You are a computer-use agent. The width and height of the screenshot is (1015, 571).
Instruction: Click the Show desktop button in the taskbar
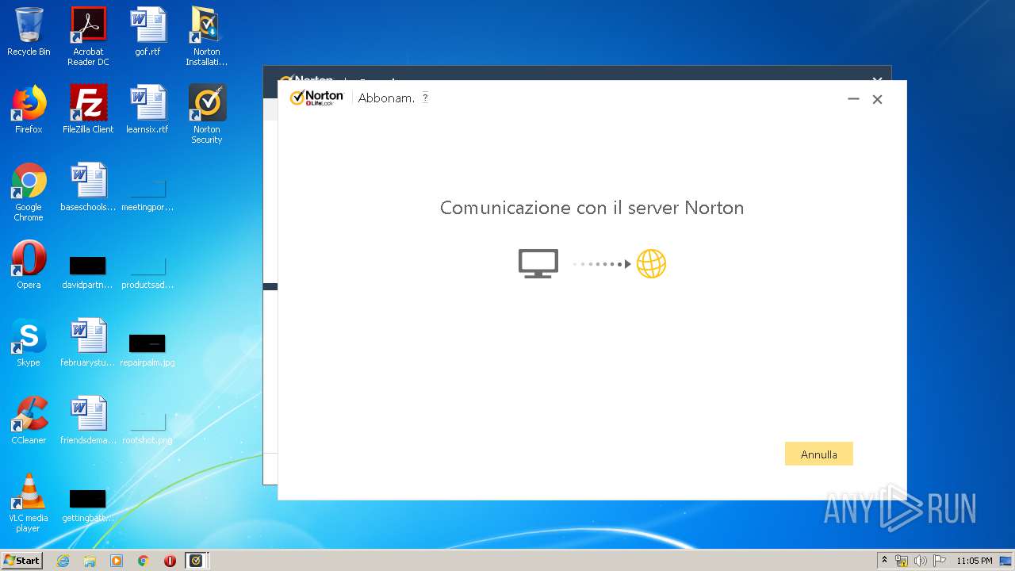[1007, 561]
